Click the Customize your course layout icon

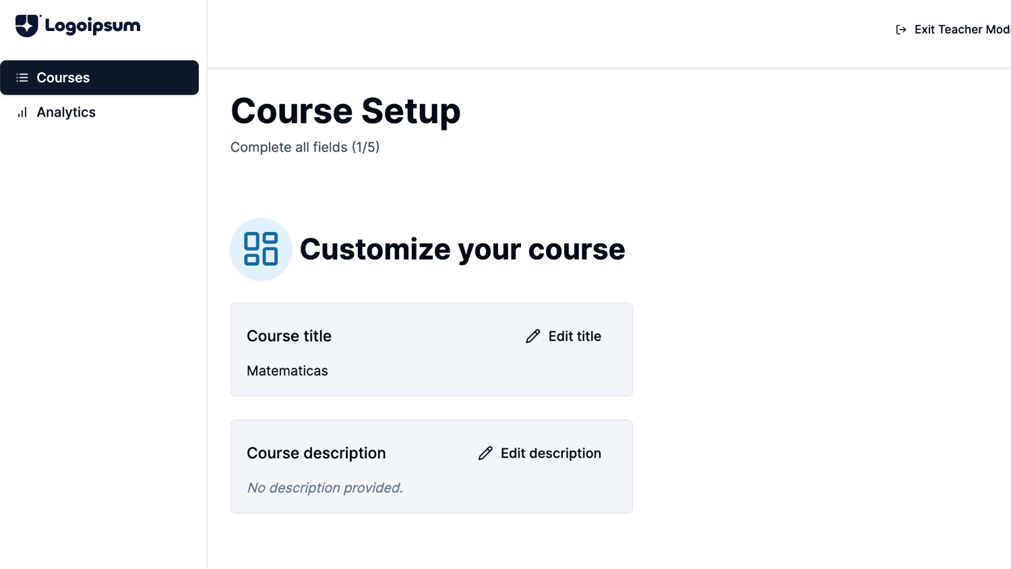tap(261, 249)
